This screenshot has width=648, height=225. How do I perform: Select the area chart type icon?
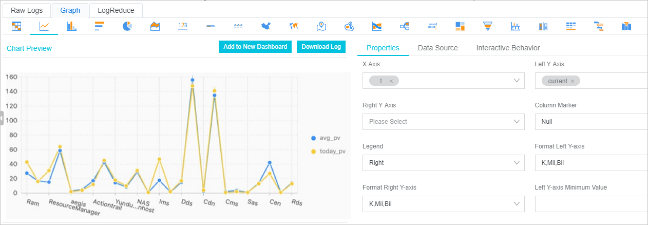155,26
